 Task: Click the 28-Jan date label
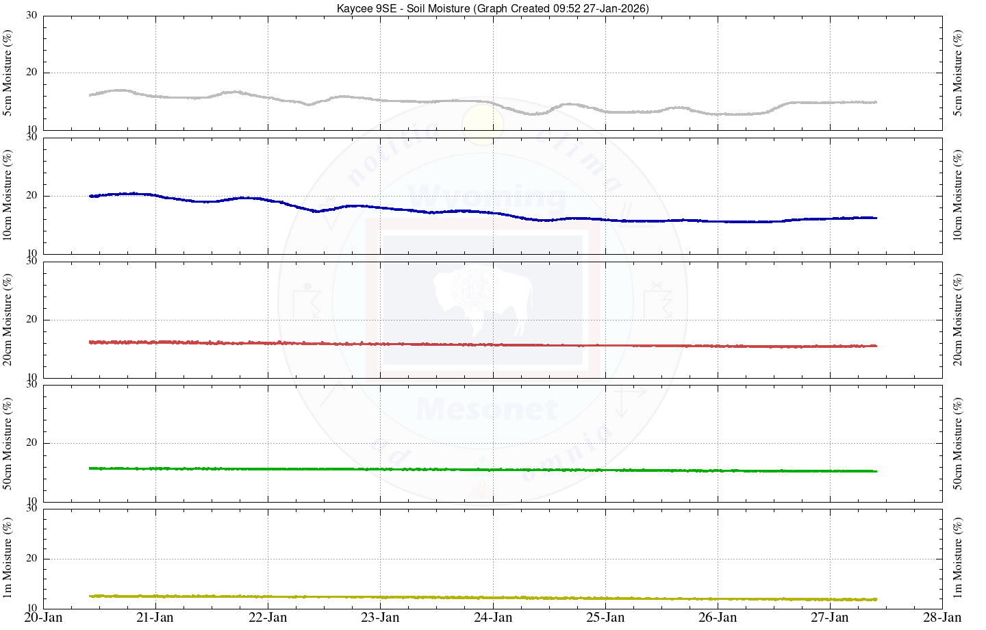(942, 618)
